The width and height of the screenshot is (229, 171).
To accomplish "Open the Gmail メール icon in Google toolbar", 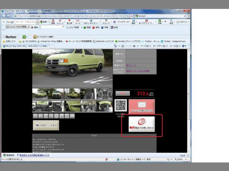I will point(78,22).
